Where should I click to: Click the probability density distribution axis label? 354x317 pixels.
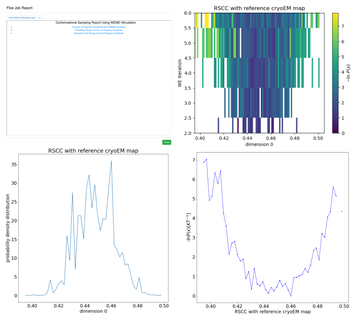click(8, 228)
